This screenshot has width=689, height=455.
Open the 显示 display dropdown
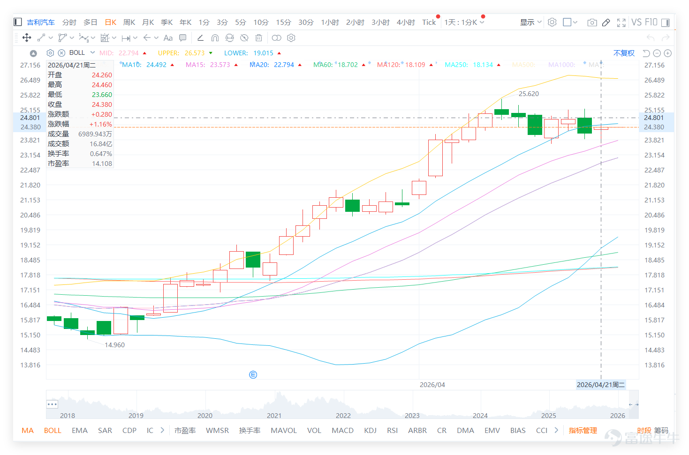[x=530, y=22]
